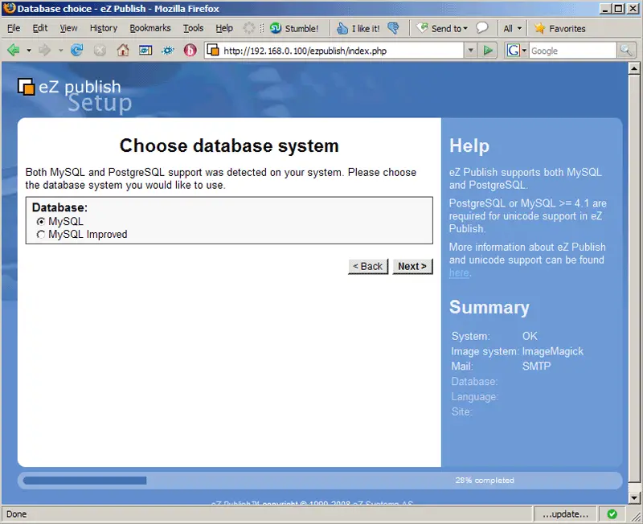Open the Edit menu

(x=40, y=28)
